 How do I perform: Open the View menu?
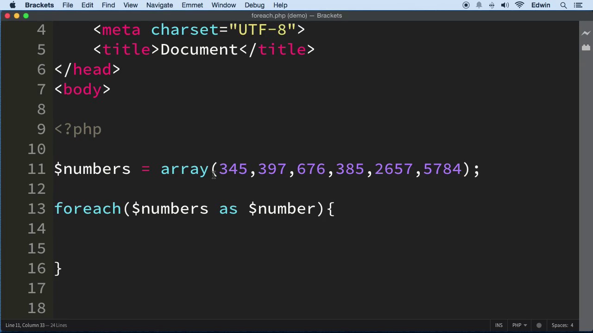click(131, 5)
